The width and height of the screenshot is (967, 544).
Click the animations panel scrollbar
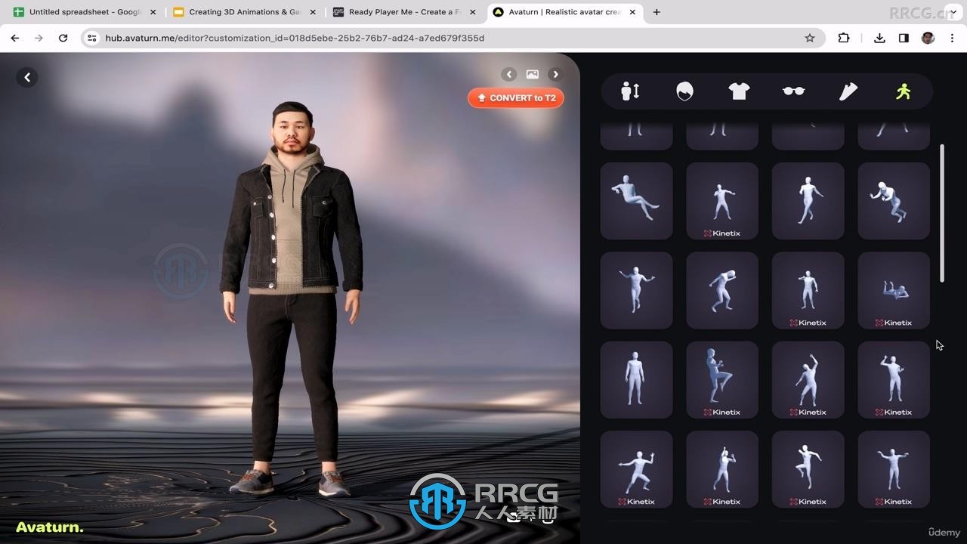coord(942,213)
